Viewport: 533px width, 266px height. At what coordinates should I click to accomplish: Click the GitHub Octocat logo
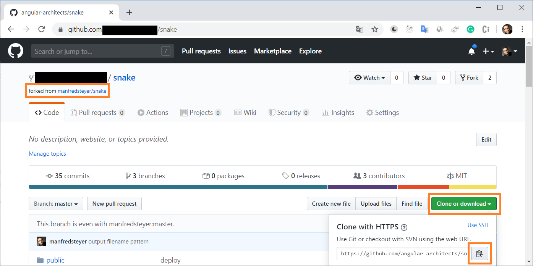(16, 51)
